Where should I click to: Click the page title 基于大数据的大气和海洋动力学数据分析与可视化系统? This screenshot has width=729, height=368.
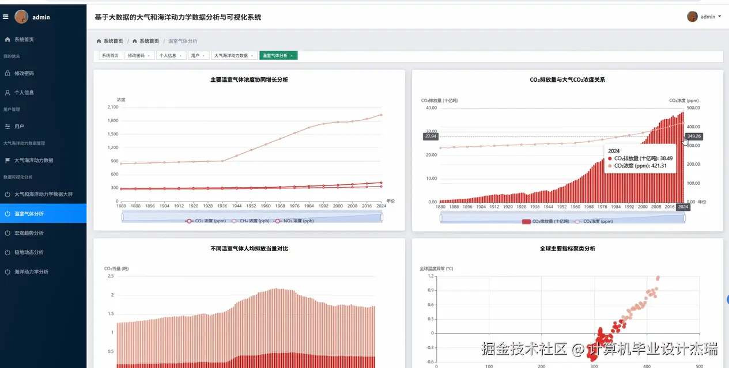178,17
